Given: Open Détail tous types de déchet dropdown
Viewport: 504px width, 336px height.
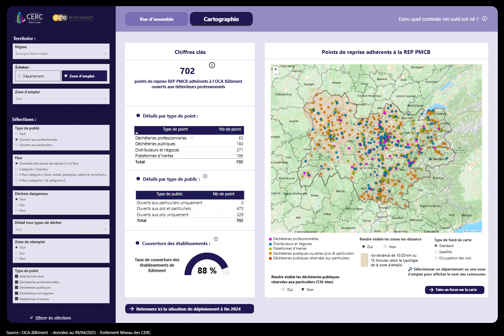Looking at the screenshot, I should pyautogui.click(x=61, y=229).
